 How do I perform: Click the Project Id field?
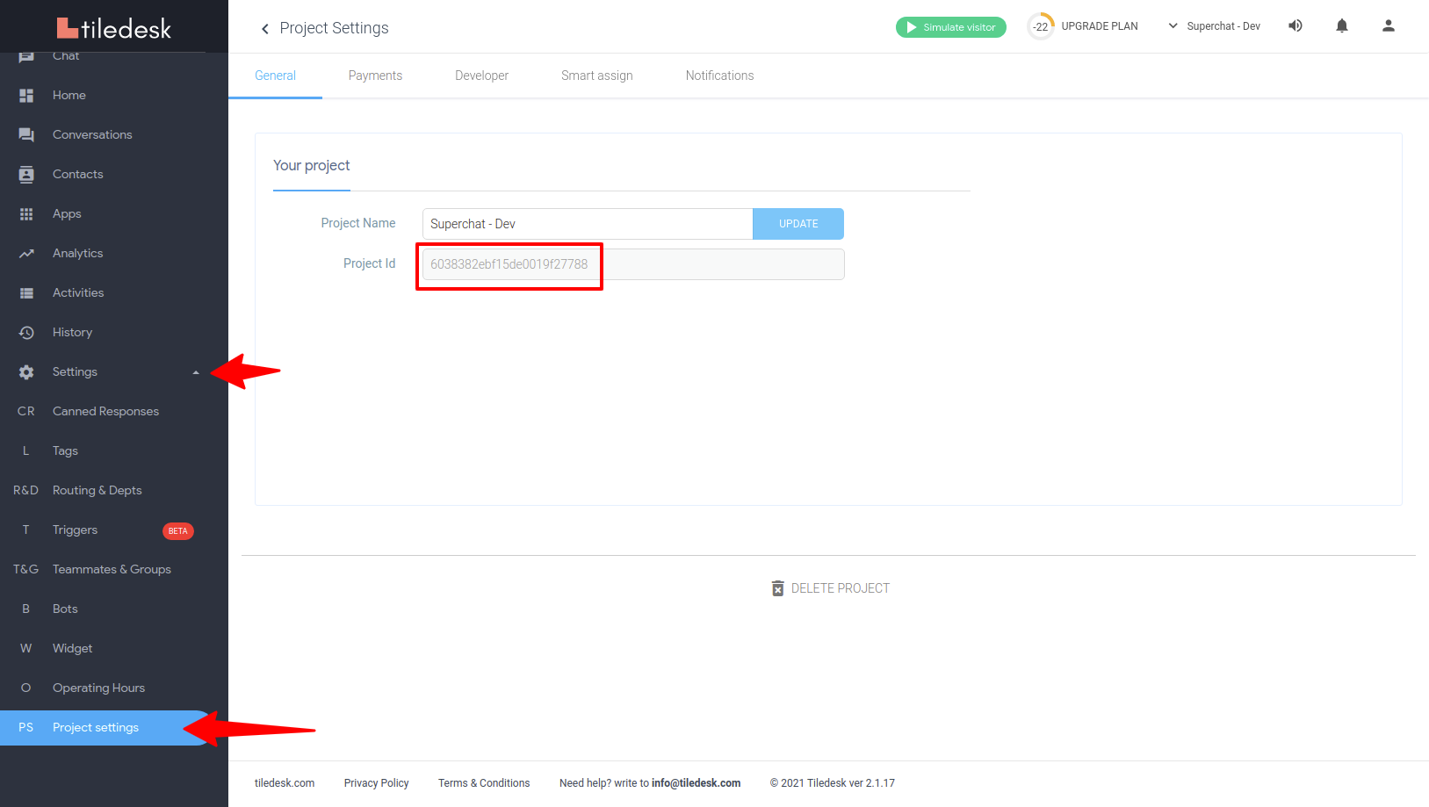pos(633,264)
